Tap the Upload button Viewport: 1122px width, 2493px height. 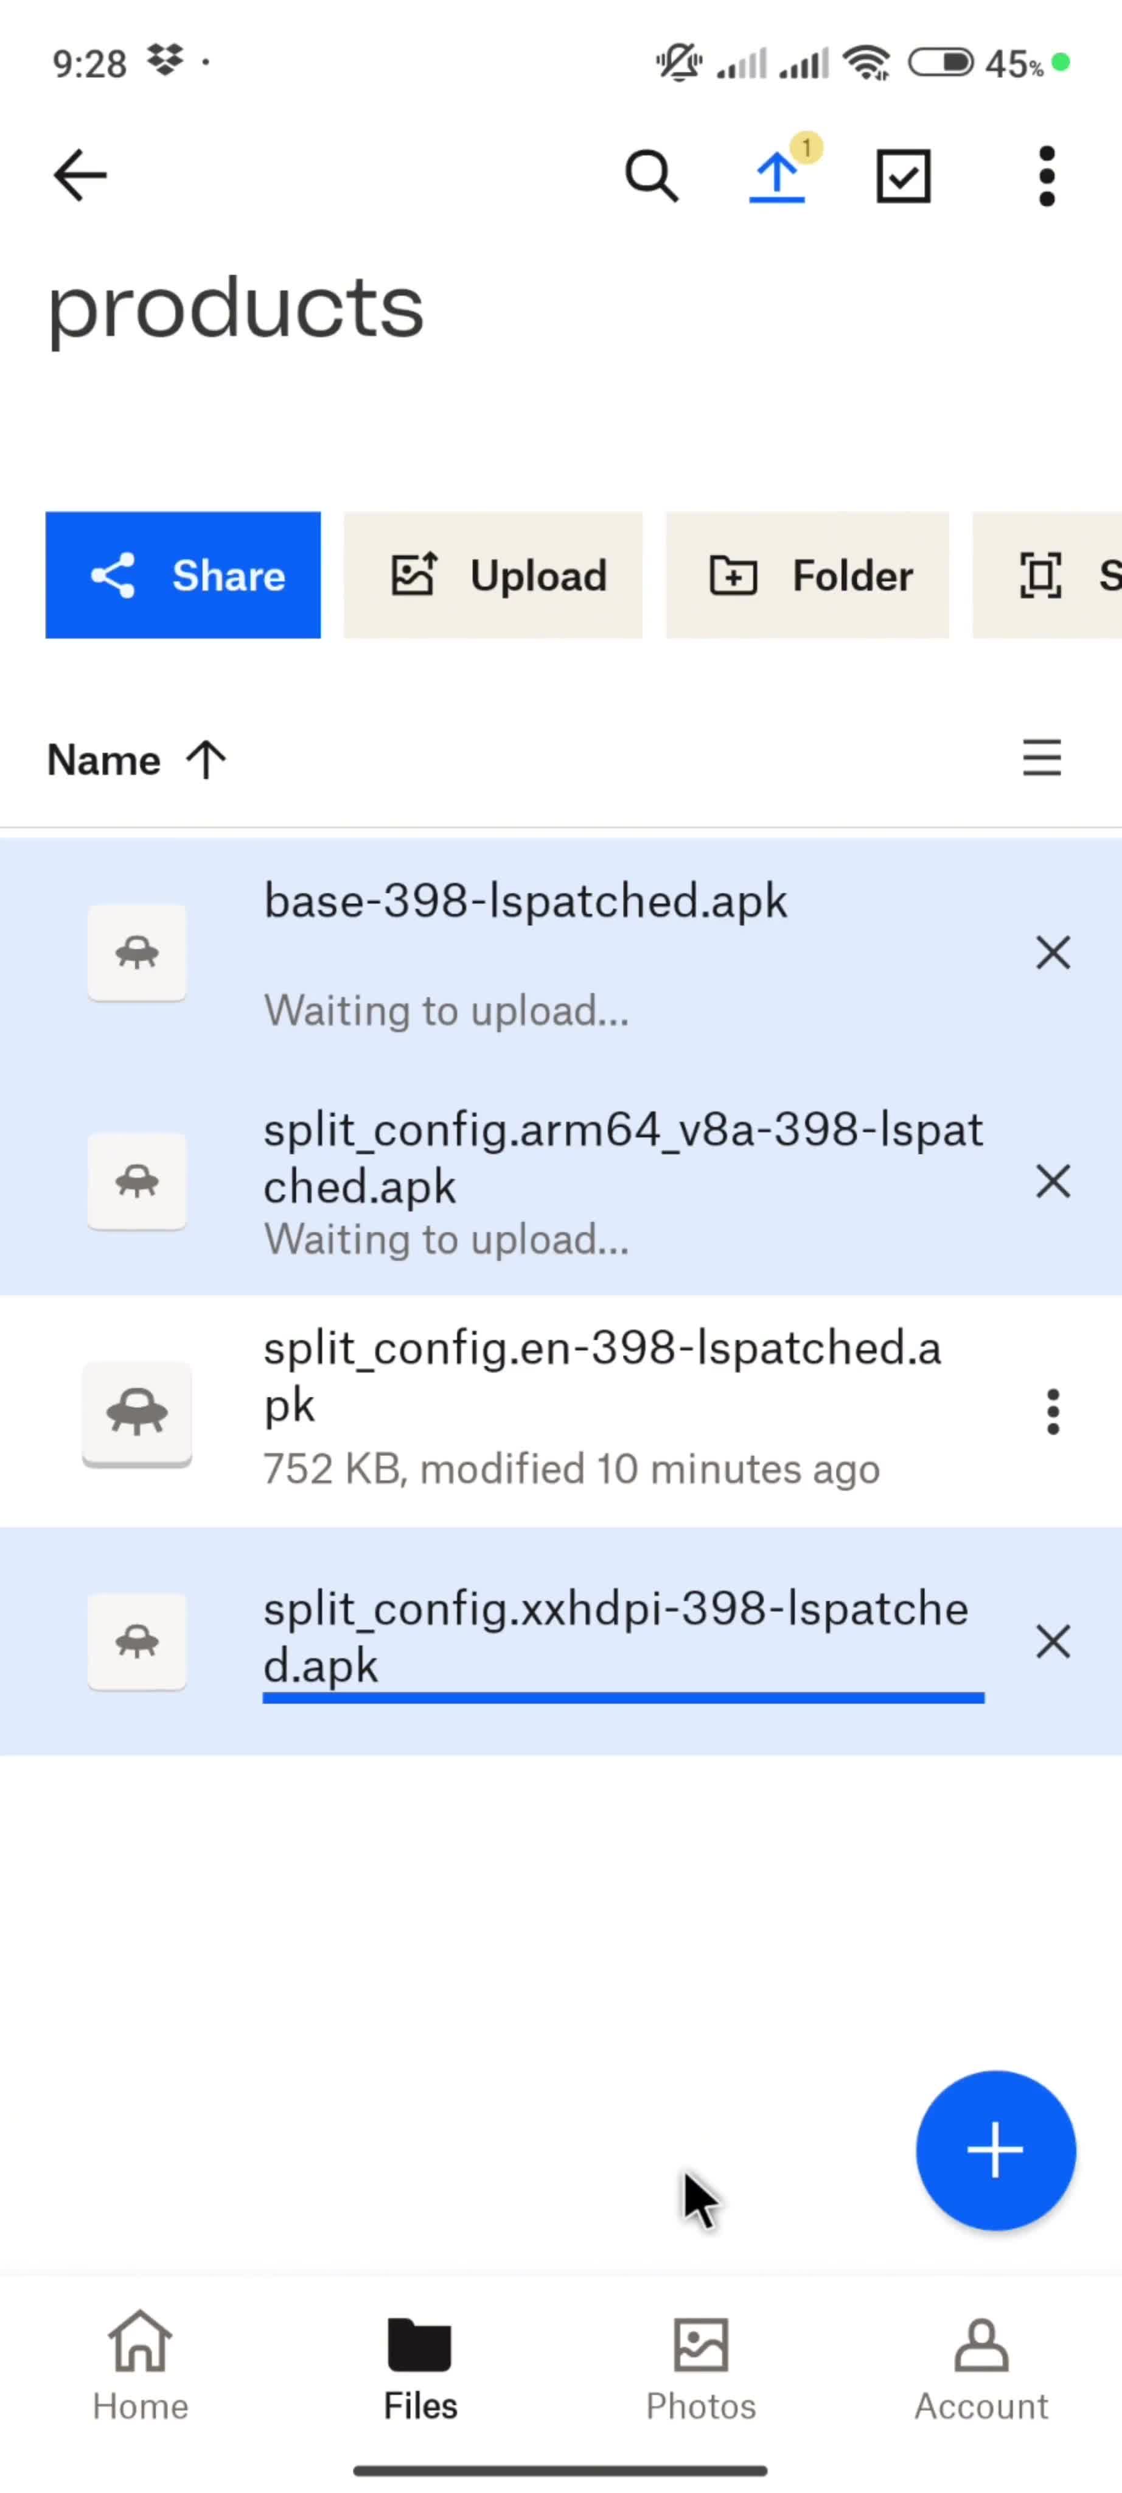pos(493,576)
